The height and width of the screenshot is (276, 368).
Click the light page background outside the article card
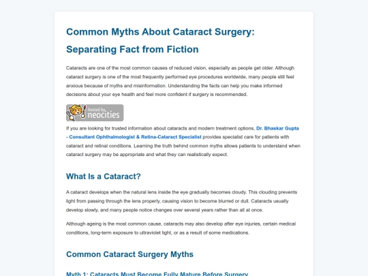(x=27, y=141)
